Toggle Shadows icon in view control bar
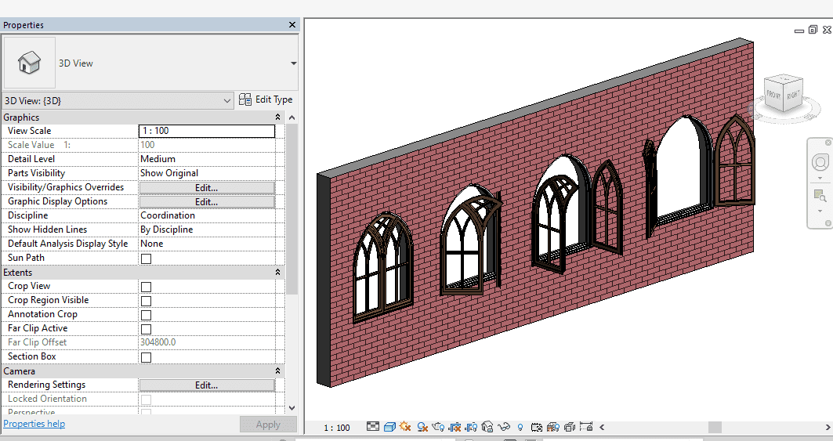 422,427
